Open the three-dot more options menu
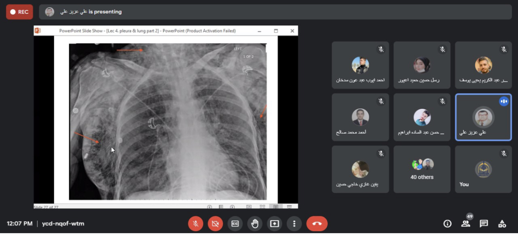518x234 pixels. [294, 224]
